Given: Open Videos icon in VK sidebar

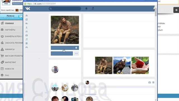Looking at the screenshot, I should (x=27, y=43).
